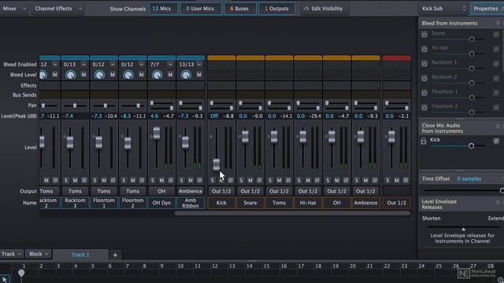
Task: Click the Racktom 3 bleed level knob
Action: (70, 75)
